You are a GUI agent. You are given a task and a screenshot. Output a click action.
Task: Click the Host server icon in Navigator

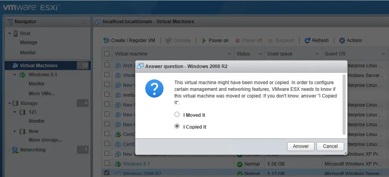click(x=16, y=33)
